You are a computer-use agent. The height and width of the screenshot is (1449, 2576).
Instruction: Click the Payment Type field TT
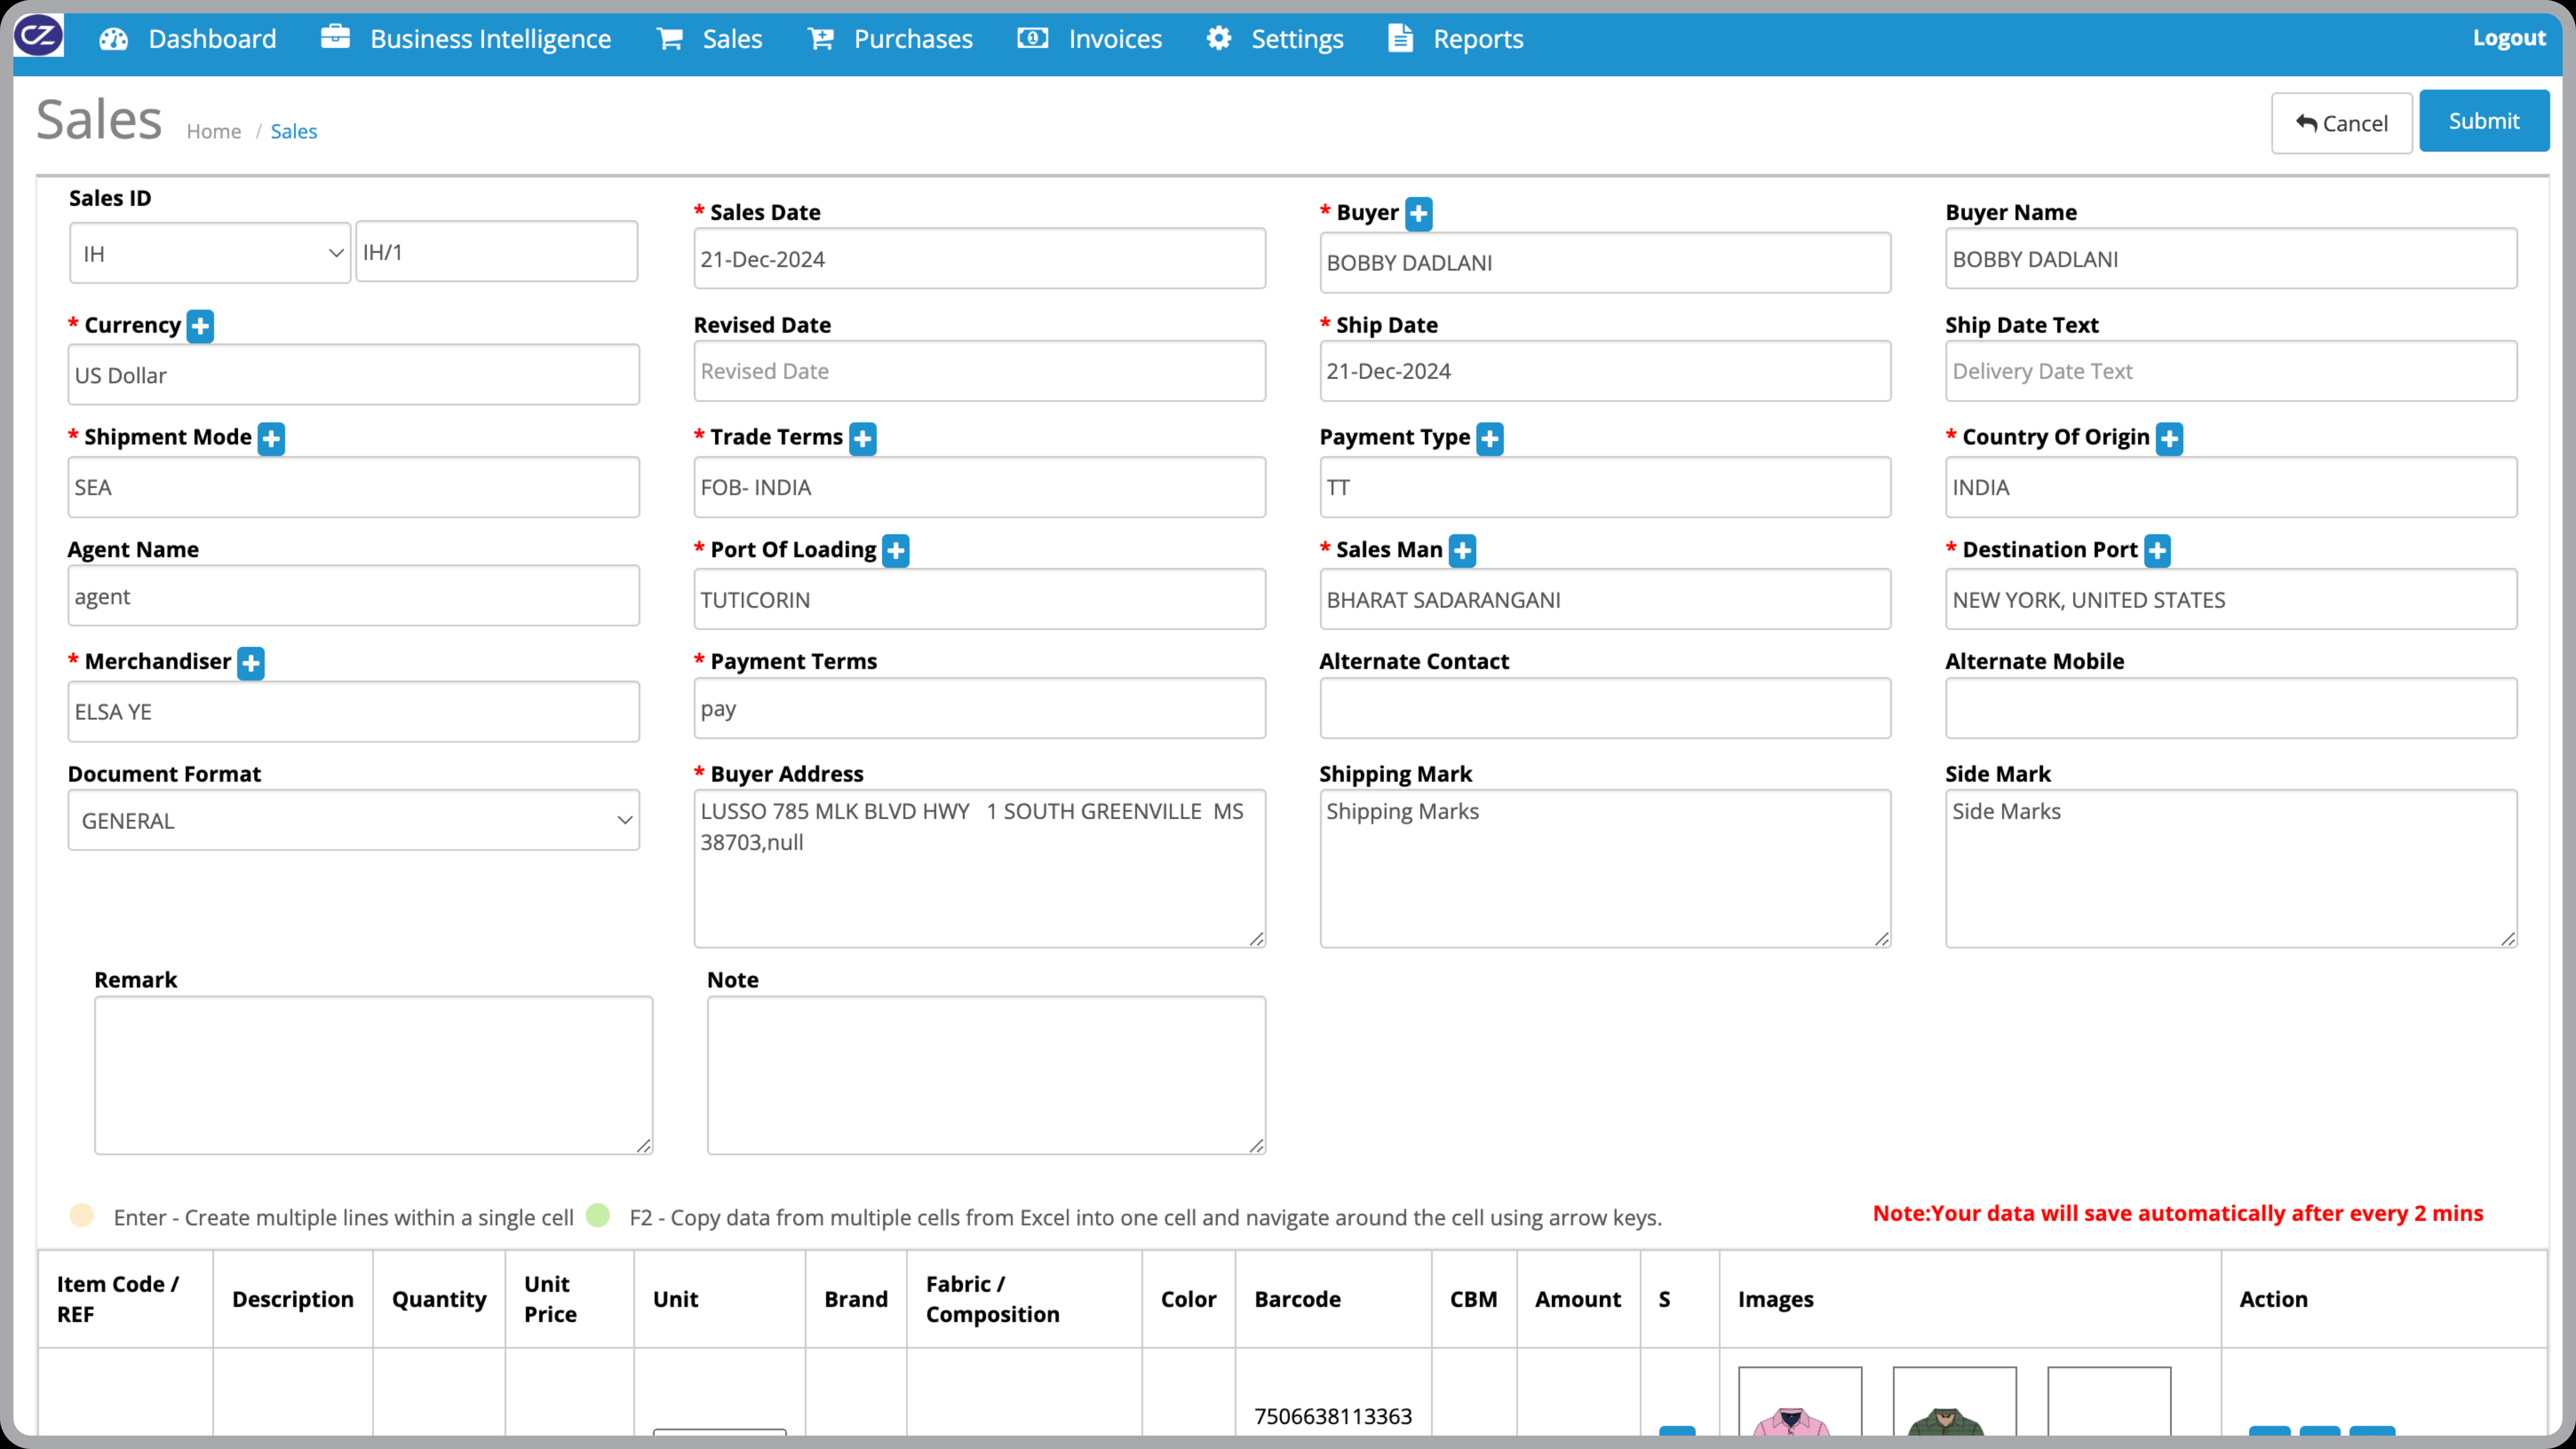(x=1604, y=487)
